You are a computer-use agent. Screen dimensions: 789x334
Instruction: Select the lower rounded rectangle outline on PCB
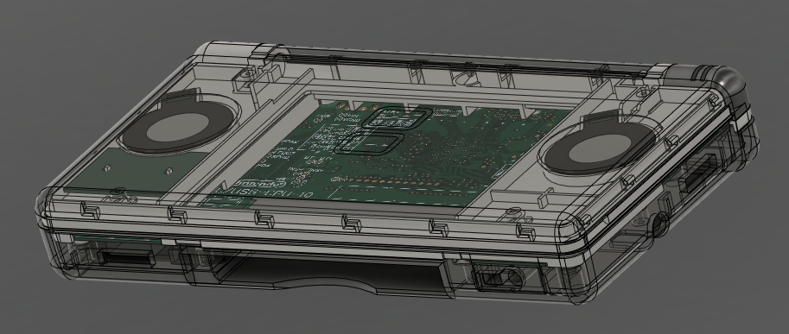click(x=370, y=142)
